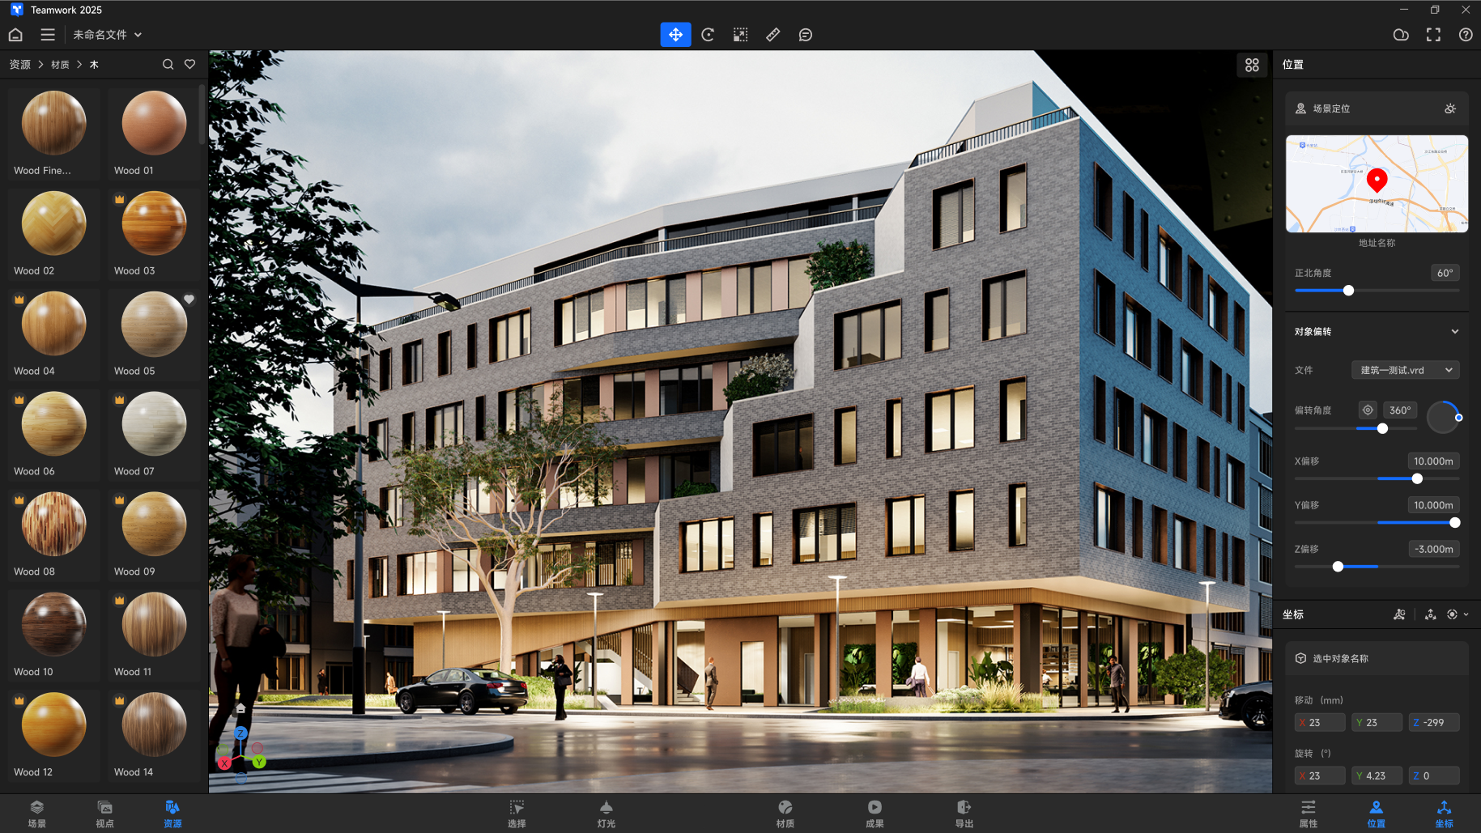The image size is (1481, 833).
Task: Open the 灯光 bottom tool
Action: (606, 814)
